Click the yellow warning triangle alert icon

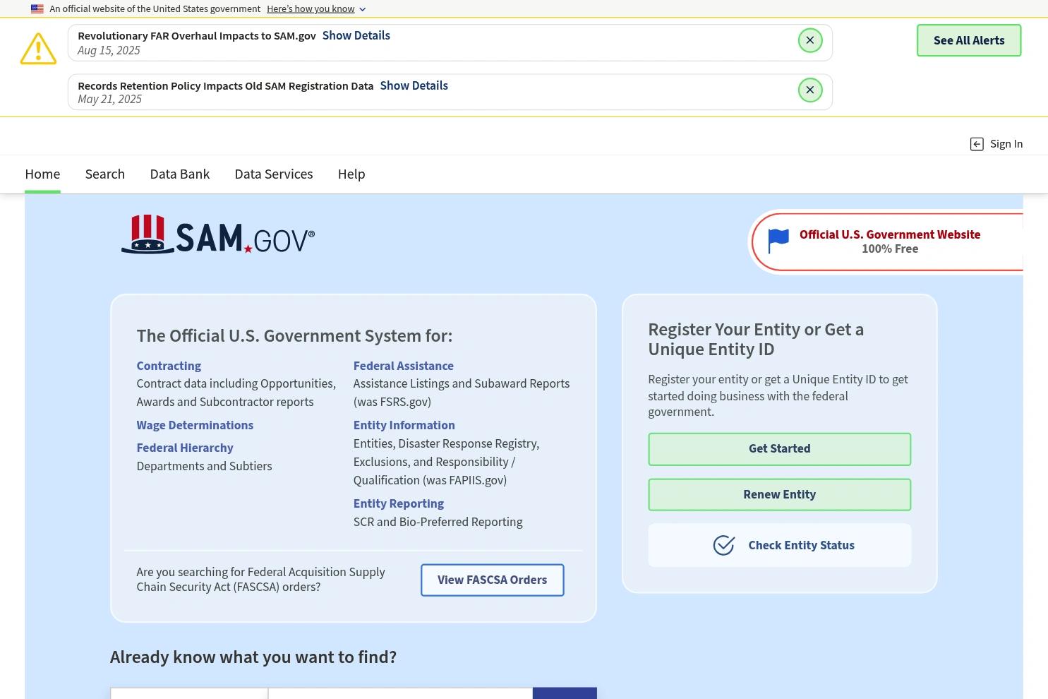click(x=38, y=47)
